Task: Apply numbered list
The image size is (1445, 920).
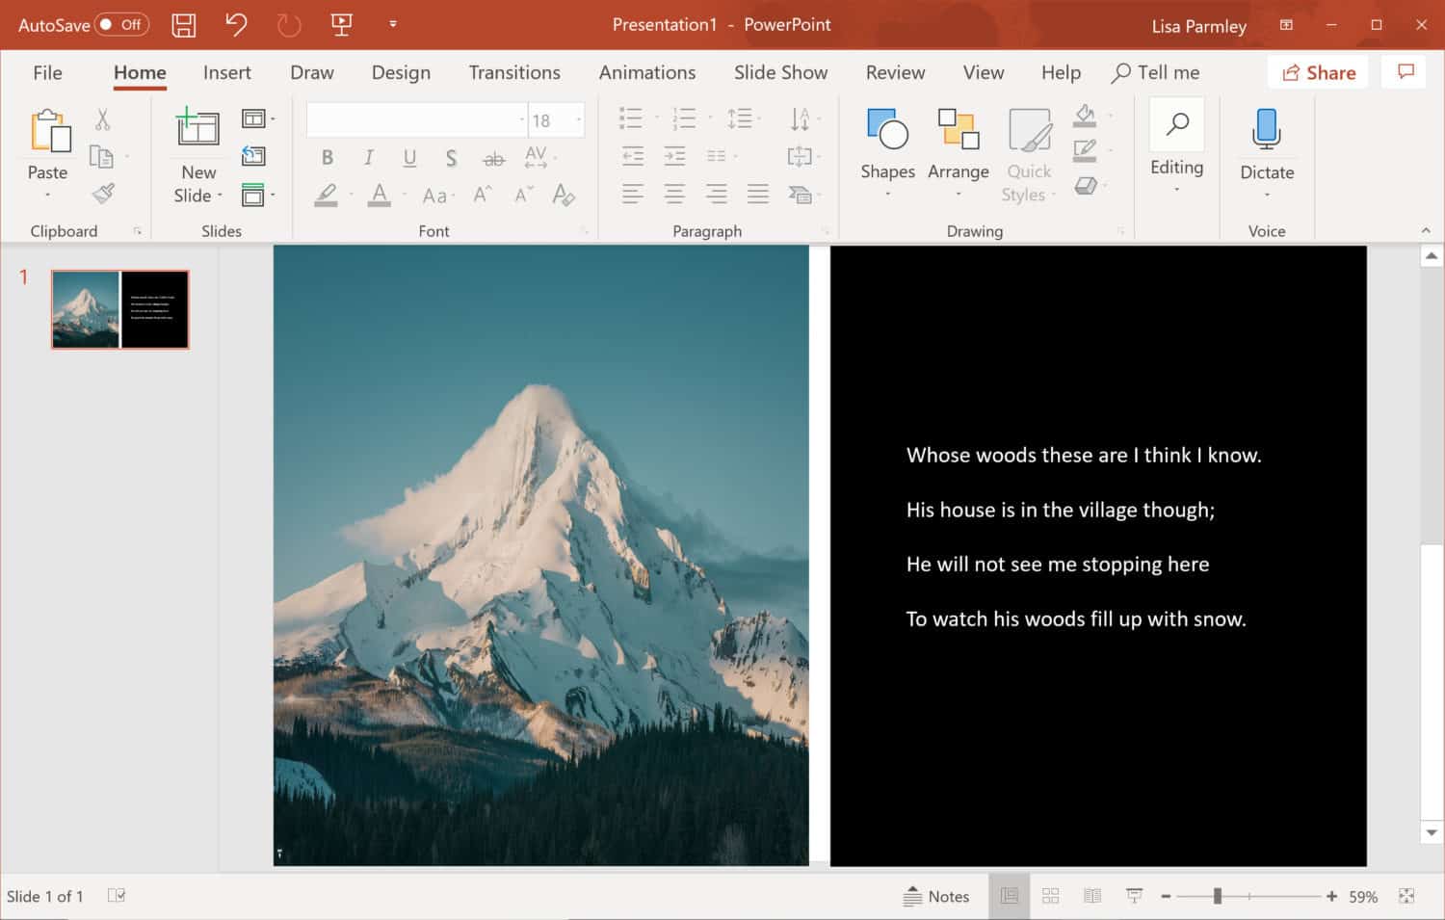Action: pyautogui.click(x=684, y=118)
